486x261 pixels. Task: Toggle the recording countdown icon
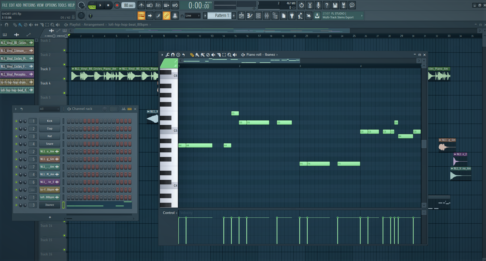pyautogui.click(x=158, y=5)
